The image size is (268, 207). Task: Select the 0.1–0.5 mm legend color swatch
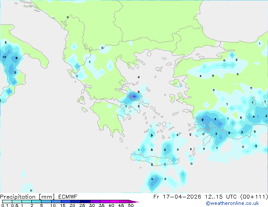coord(7,202)
